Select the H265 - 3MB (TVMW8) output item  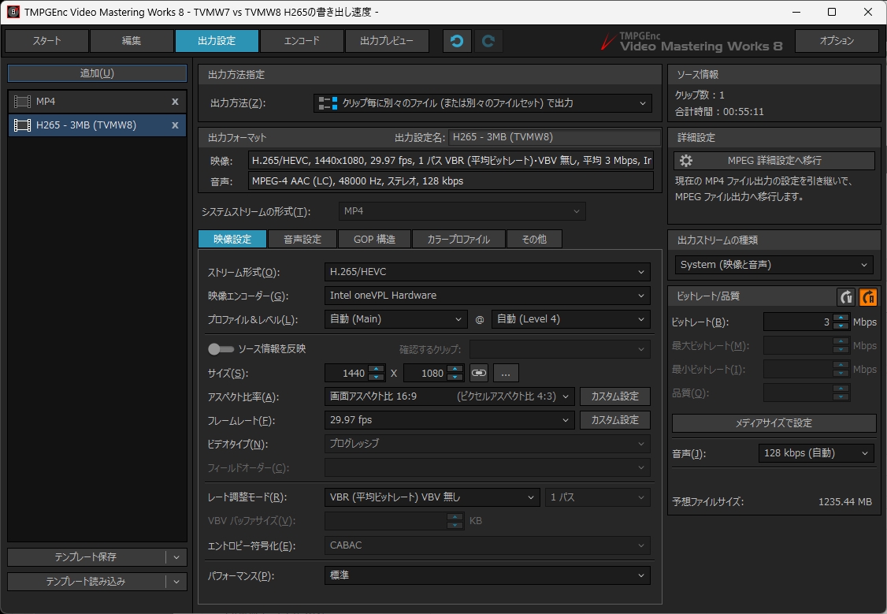(98, 125)
